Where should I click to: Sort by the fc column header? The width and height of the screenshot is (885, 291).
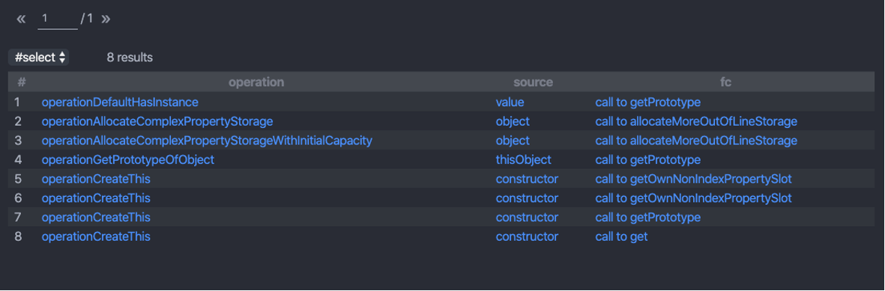pyautogui.click(x=726, y=82)
